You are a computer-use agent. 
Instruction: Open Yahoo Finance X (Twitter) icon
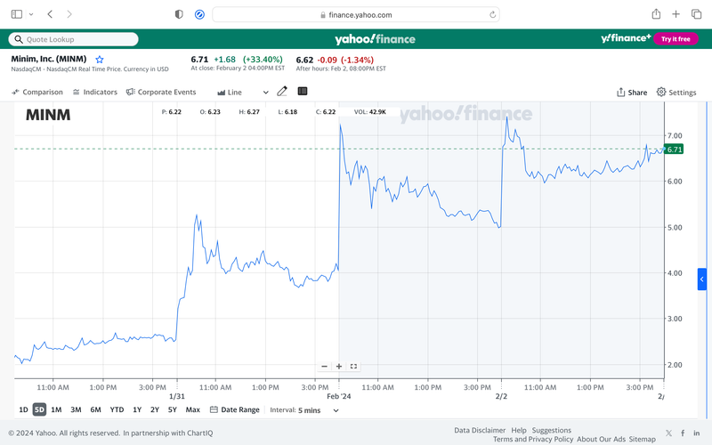coord(669,433)
